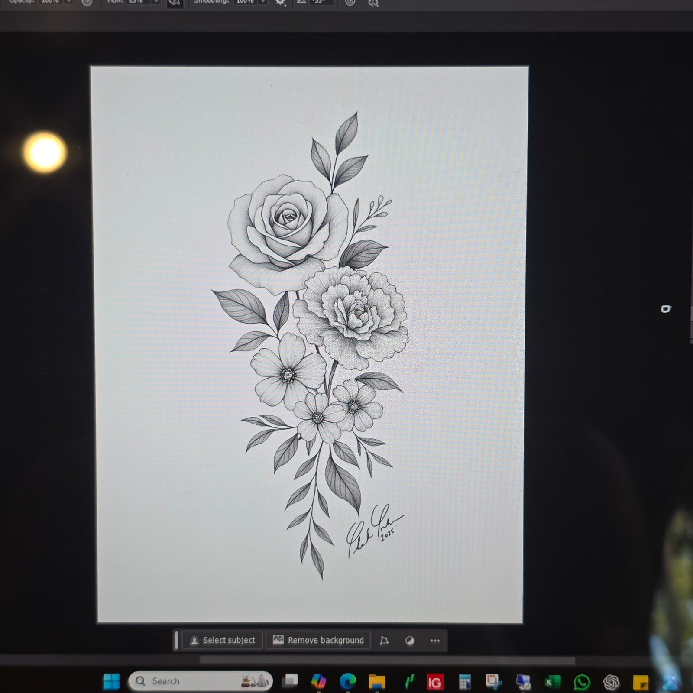
Task: Toggle pressure for opacity icon
Action: coord(87,2)
